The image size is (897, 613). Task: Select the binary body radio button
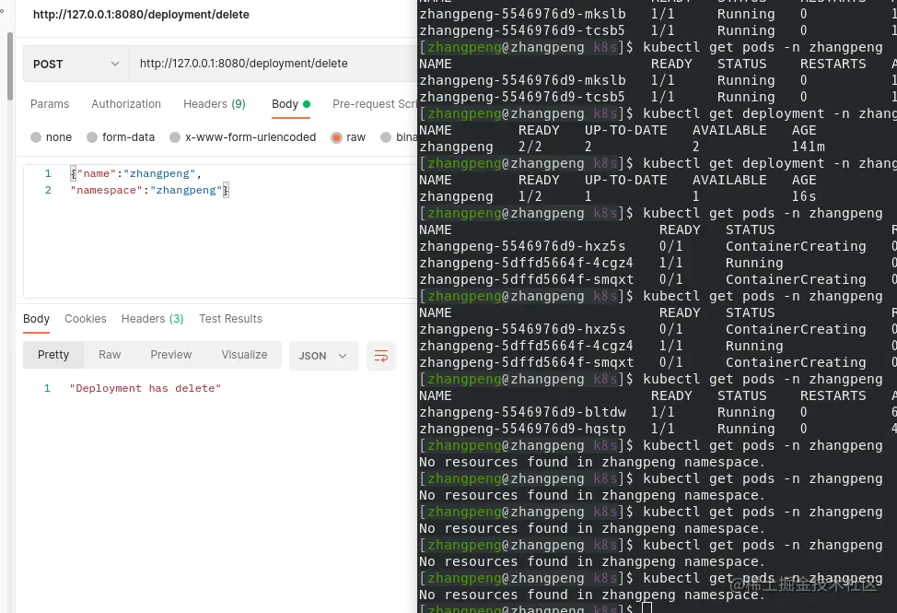(386, 137)
